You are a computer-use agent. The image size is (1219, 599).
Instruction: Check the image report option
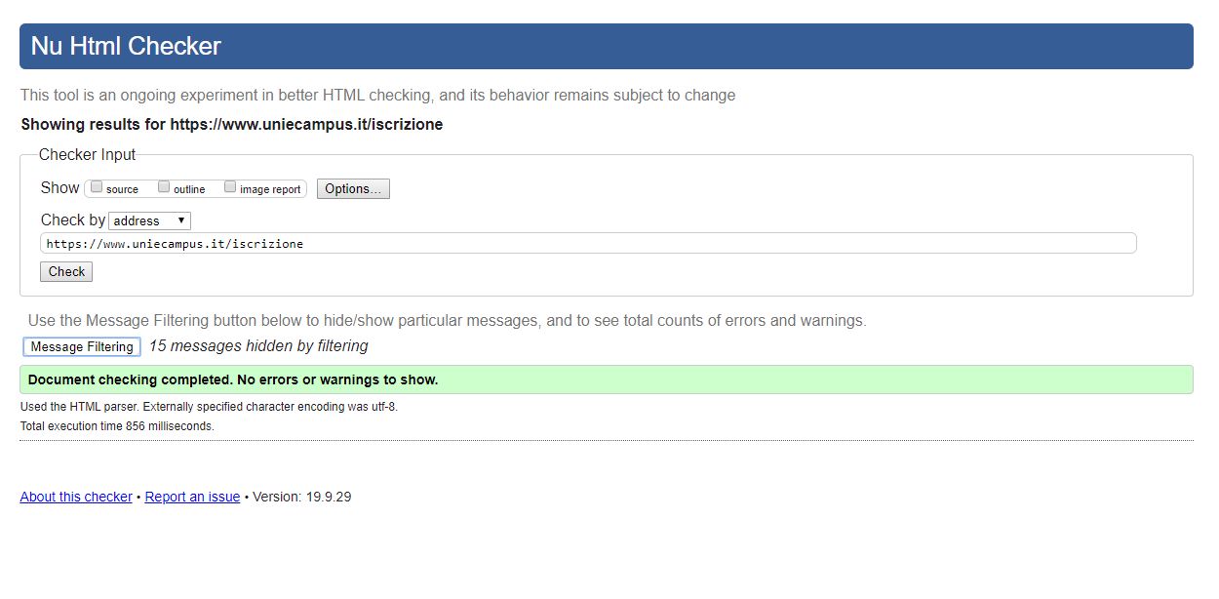point(230,186)
